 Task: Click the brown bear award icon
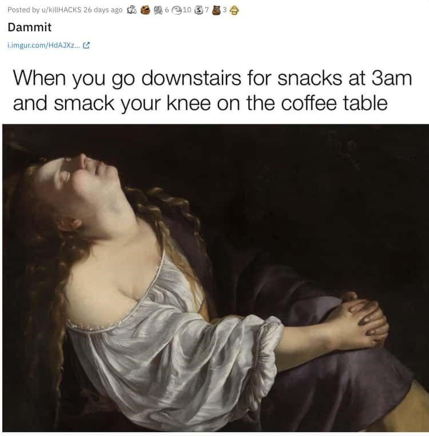pyautogui.click(x=216, y=10)
